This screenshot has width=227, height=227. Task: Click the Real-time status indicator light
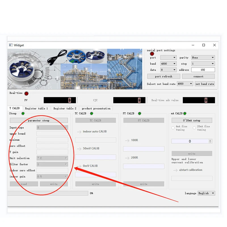(x=26, y=93)
